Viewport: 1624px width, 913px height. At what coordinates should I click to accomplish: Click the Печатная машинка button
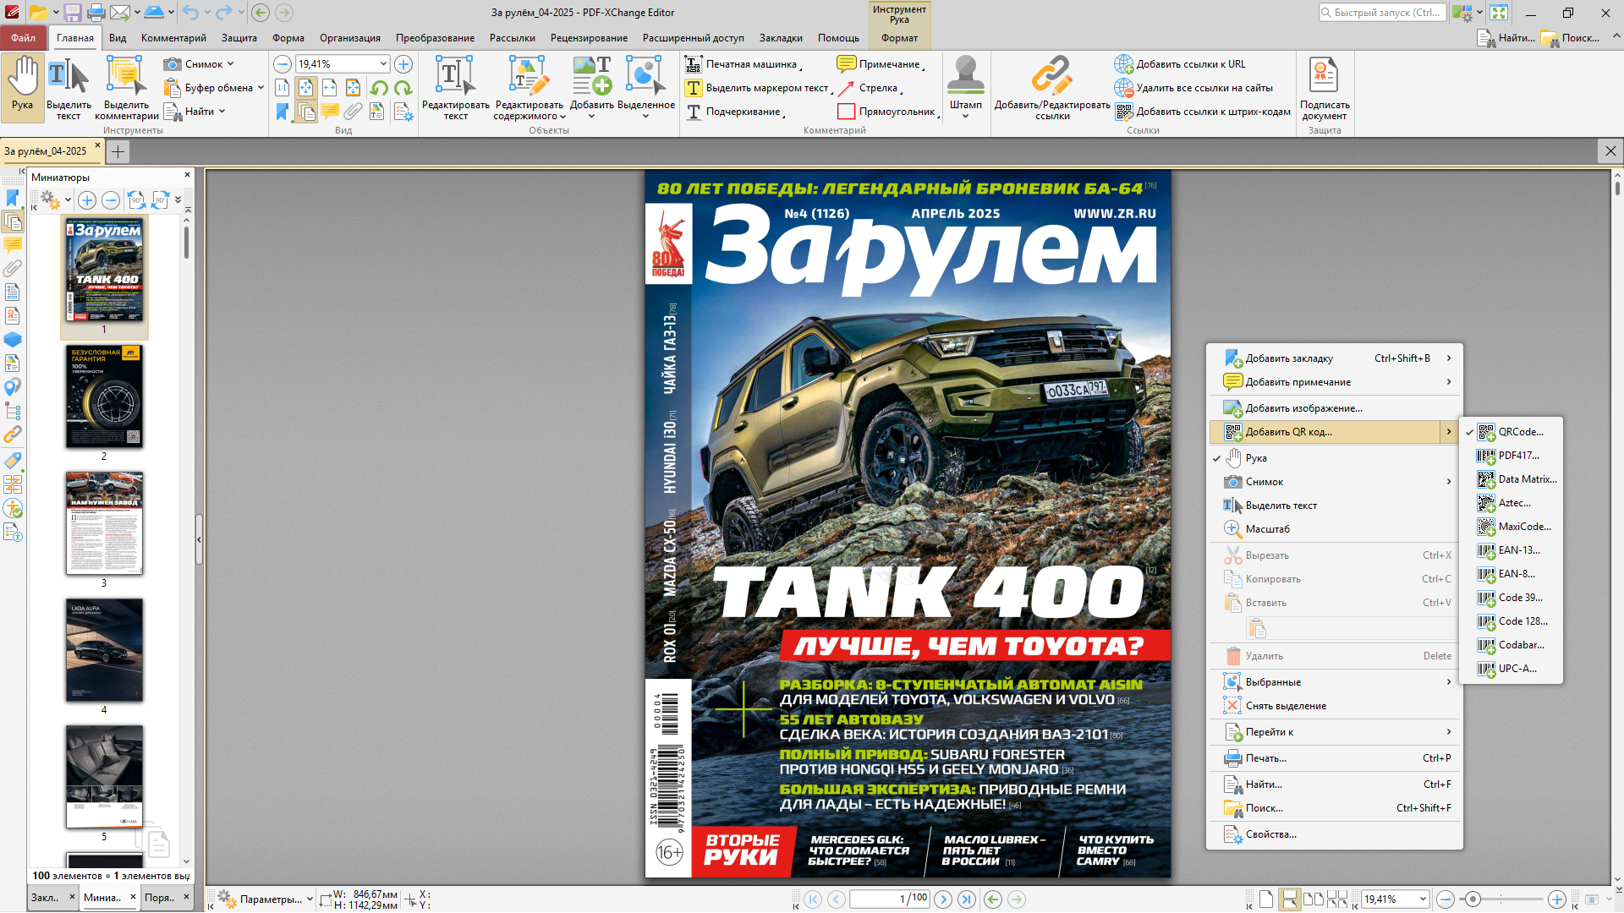click(x=743, y=64)
